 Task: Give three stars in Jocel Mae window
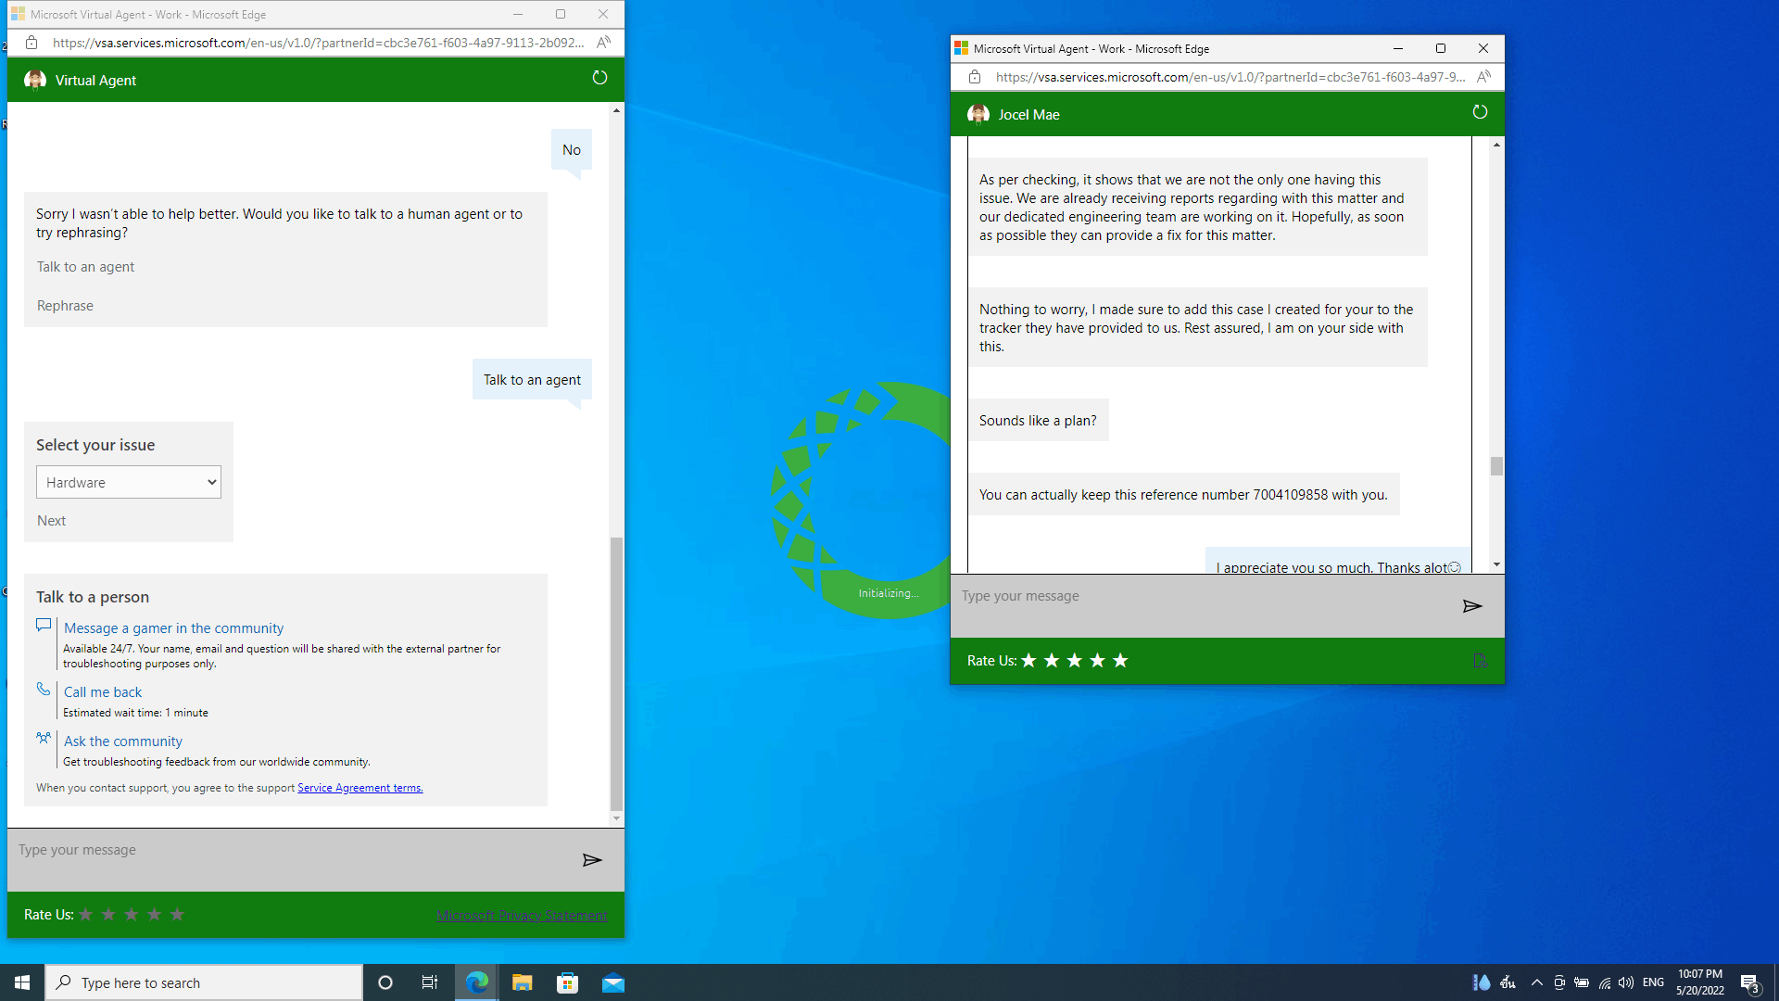(1075, 660)
